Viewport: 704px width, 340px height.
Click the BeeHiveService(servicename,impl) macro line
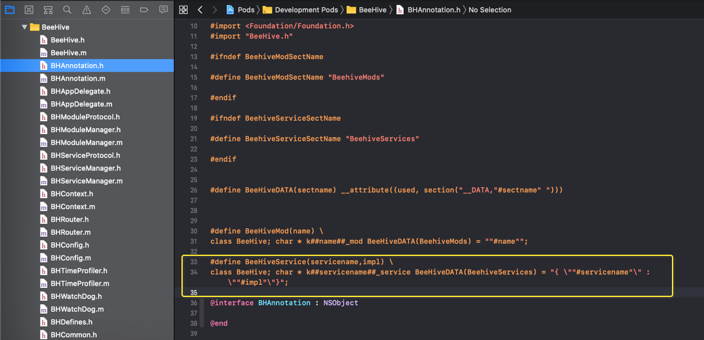(x=302, y=262)
